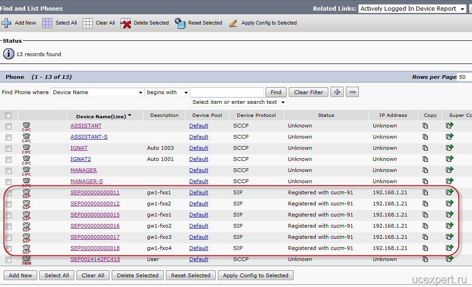
Task: Click Apply Config to Selected pencil icon
Action: tap(233, 23)
